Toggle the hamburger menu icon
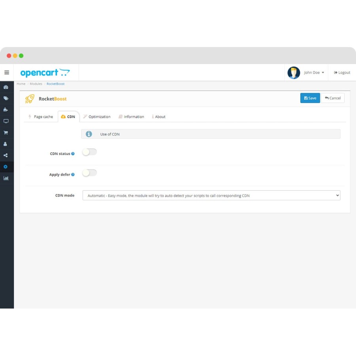This screenshot has height=356, width=356. click(7, 72)
